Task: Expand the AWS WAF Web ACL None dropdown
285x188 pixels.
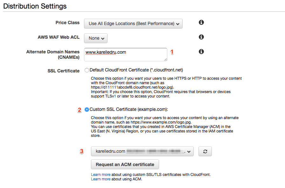Action: pos(96,38)
